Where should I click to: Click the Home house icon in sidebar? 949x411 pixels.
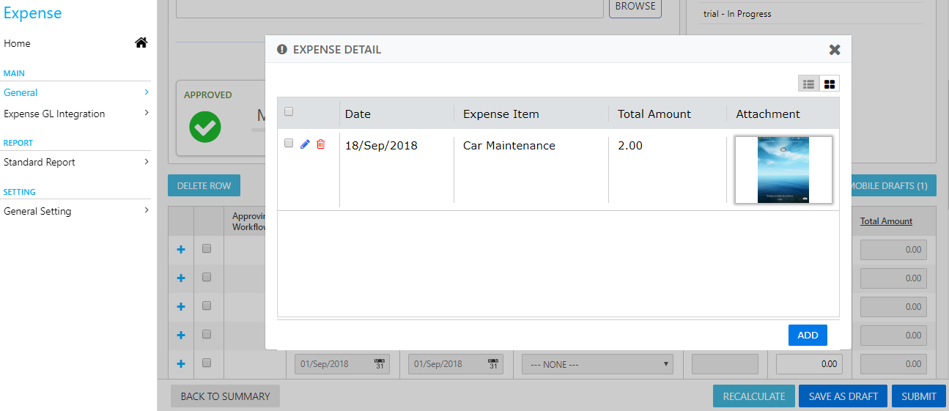click(x=141, y=43)
